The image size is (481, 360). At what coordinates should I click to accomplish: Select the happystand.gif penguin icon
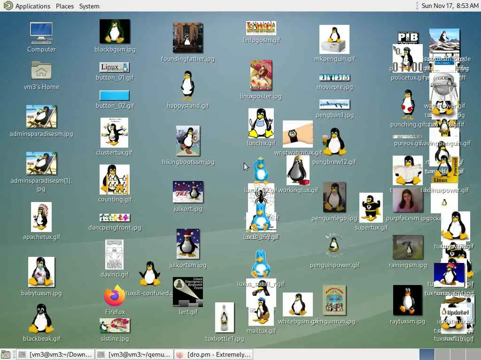188,86
